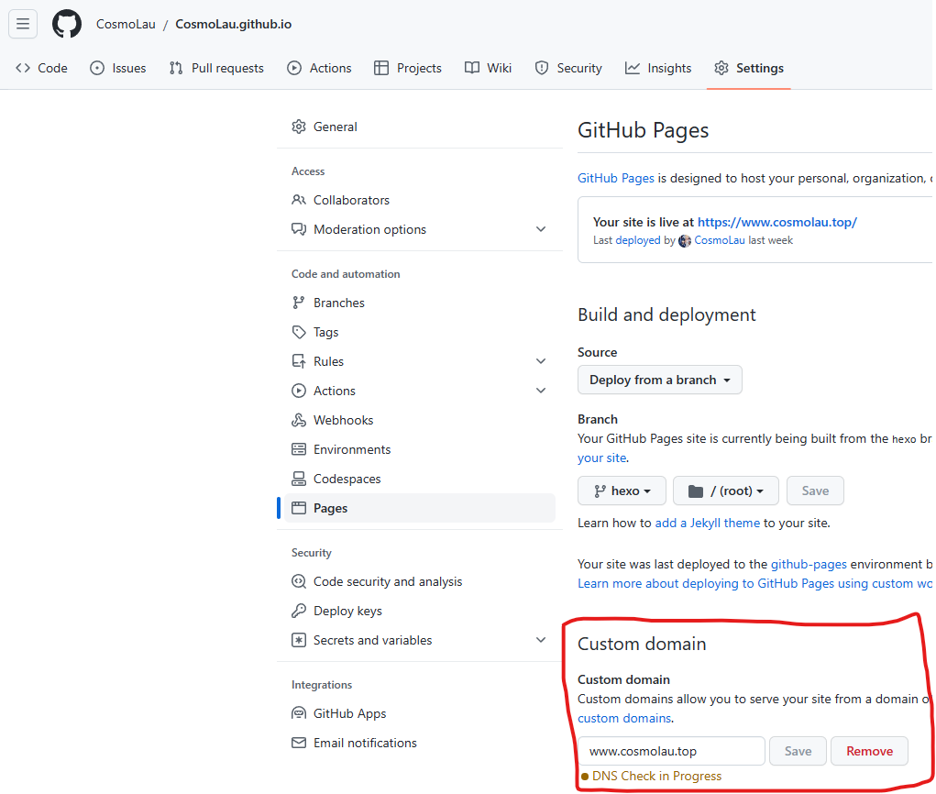Click the Codespaces icon
The image size is (936, 794).
(299, 479)
